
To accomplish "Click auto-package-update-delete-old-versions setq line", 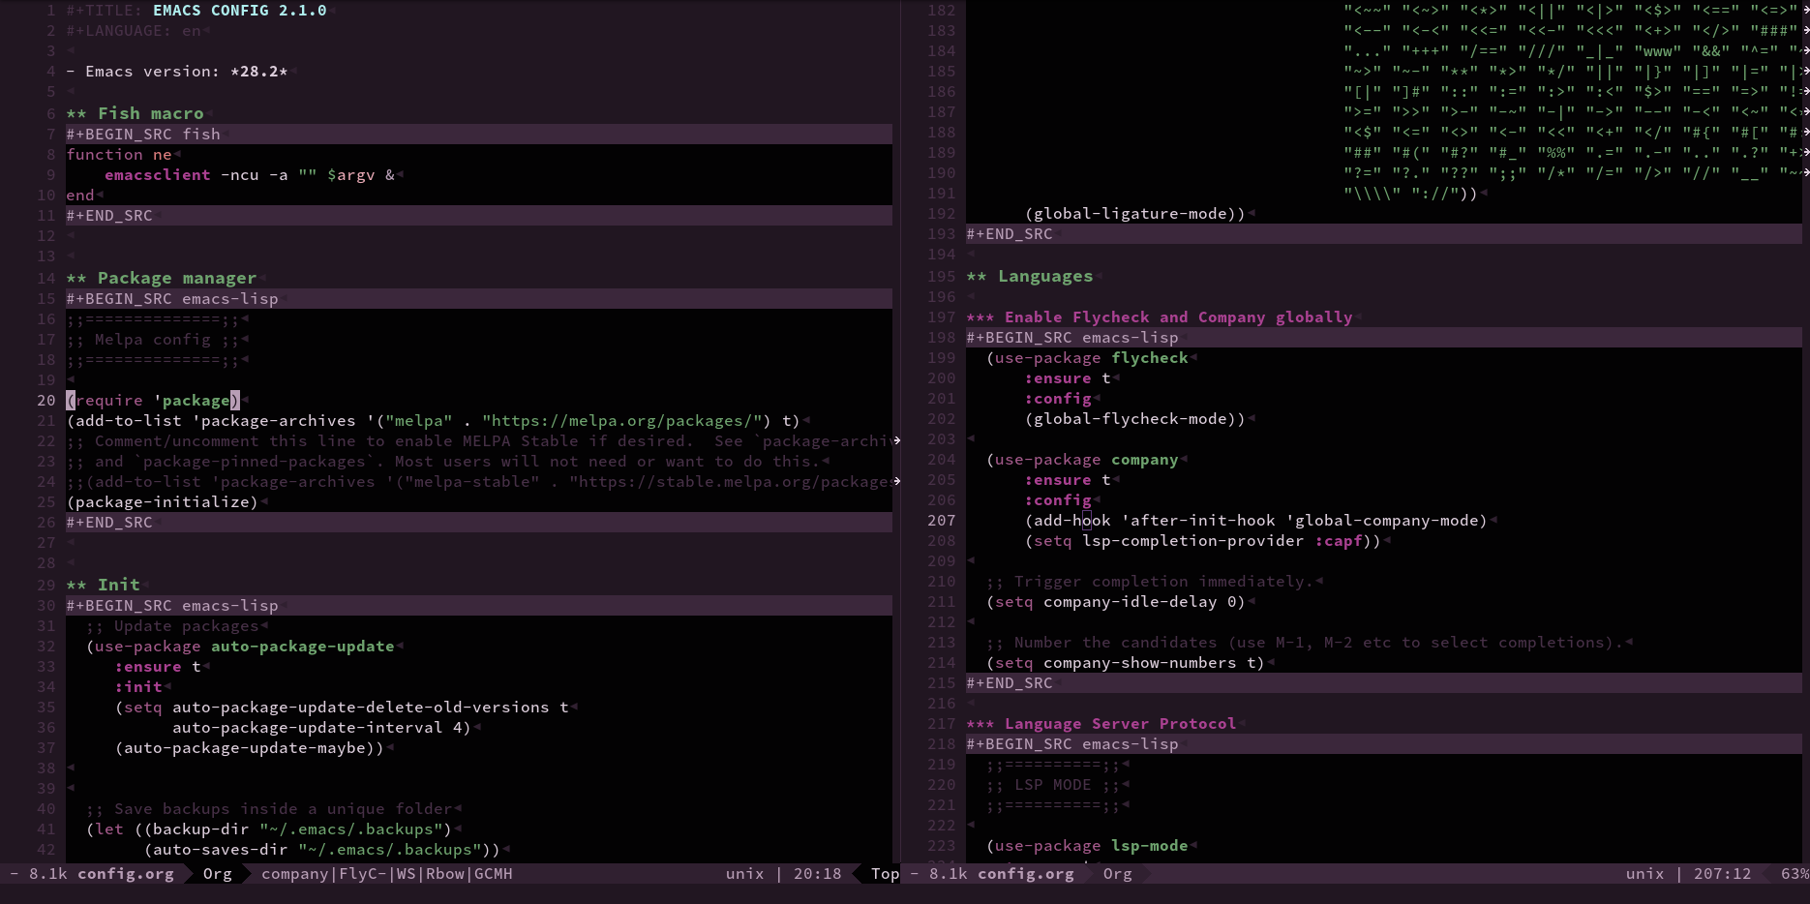I will point(342,707).
